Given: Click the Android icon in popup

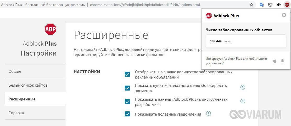Looking at the screenshot, I should (282, 61).
